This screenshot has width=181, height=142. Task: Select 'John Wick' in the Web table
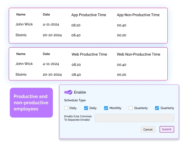tap(24, 64)
